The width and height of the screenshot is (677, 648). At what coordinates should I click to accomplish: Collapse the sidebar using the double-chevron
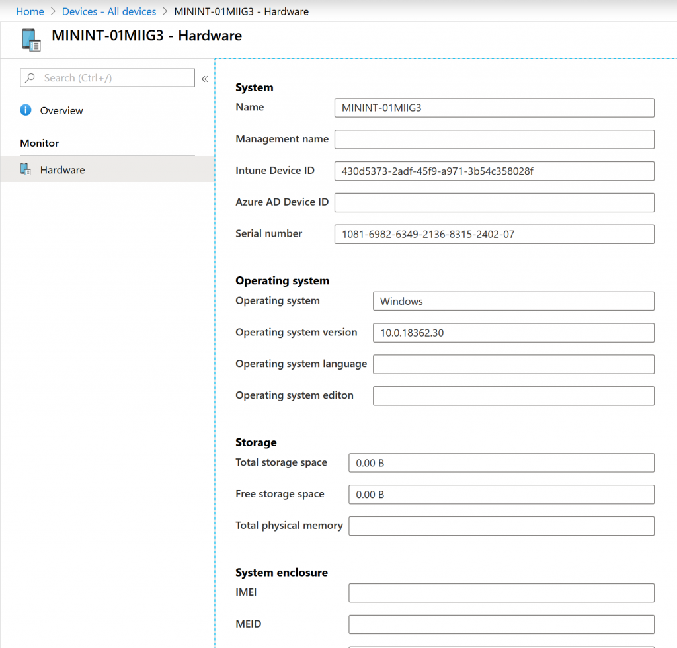click(204, 78)
